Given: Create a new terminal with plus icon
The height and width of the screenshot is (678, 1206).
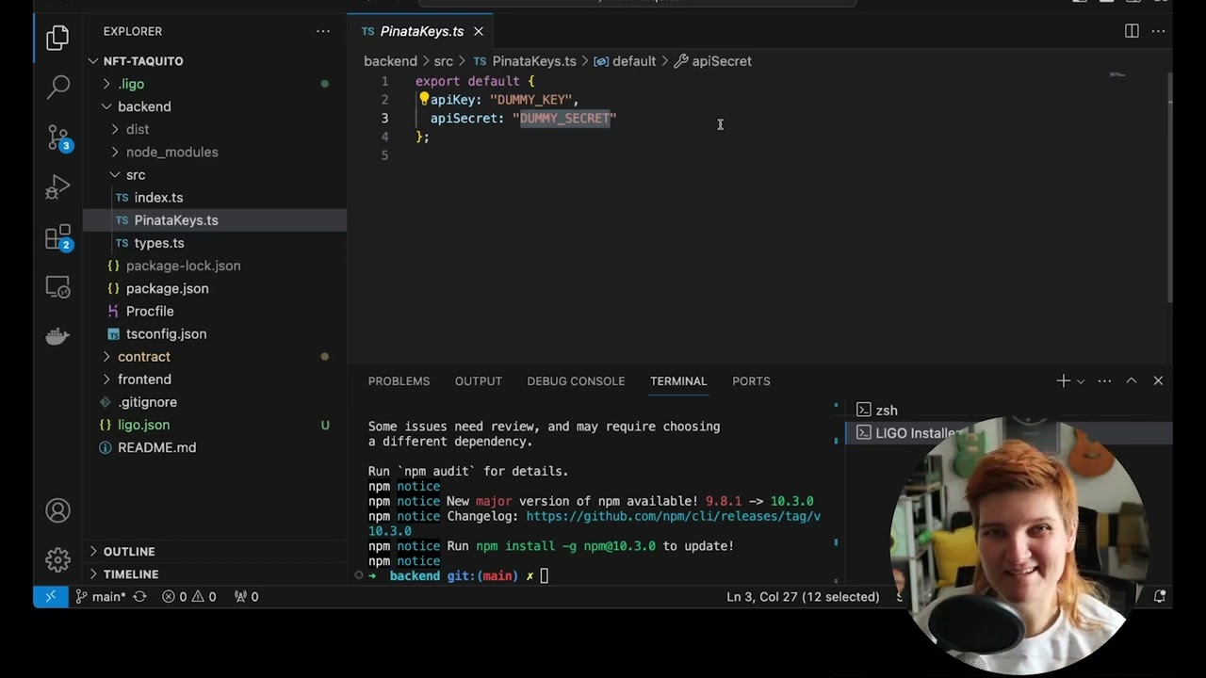Looking at the screenshot, I should coord(1063,380).
